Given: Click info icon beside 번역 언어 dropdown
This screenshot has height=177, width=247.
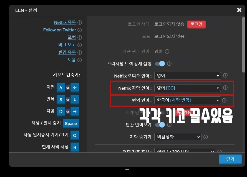Looking at the screenshot, I should [224, 100].
